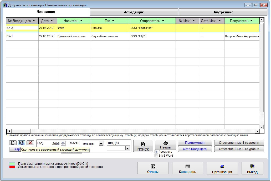Click the date 27.05.2012 in ВХ-2 row

tap(48, 28)
